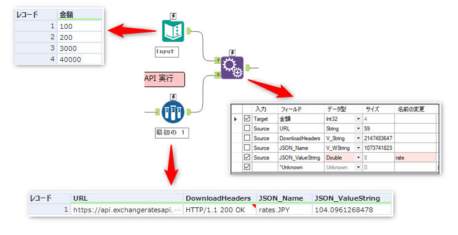Click the フィールド column header
Screen dimensions: 458x235
point(301,109)
